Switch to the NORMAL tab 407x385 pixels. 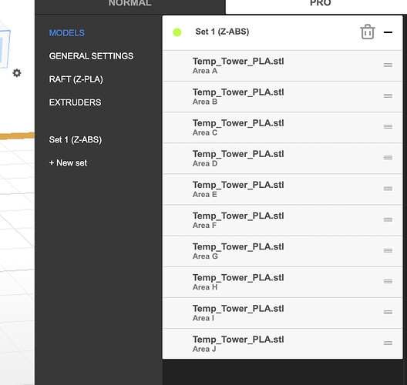[x=130, y=4]
